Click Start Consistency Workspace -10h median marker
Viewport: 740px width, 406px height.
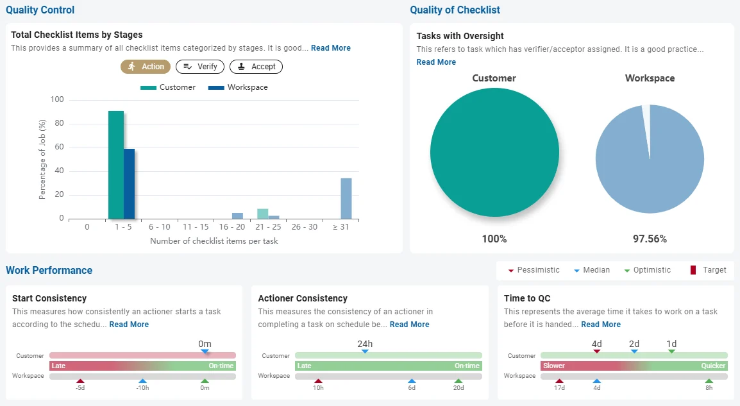(142, 381)
